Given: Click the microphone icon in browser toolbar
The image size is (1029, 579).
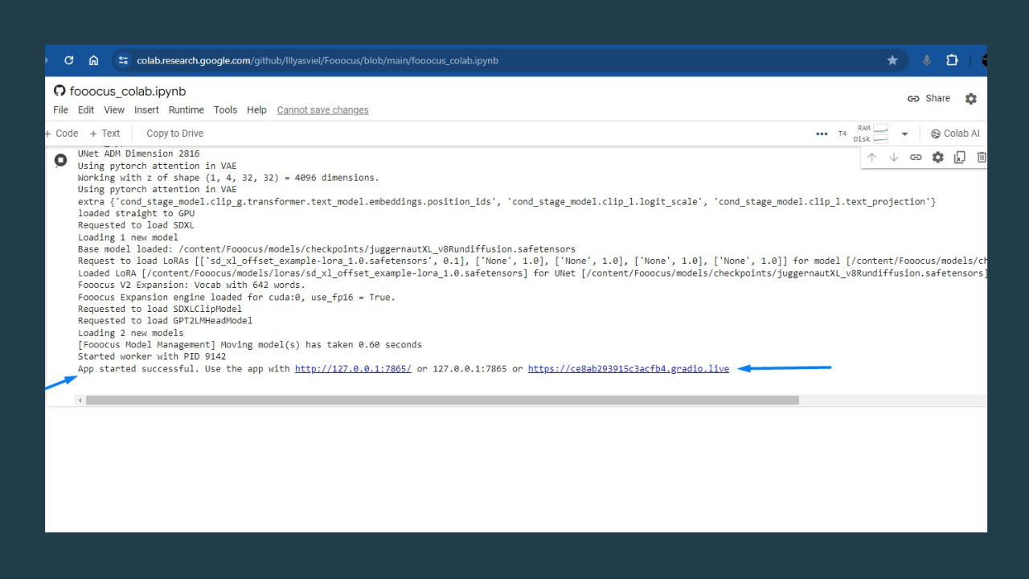Looking at the screenshot, I should point(927,60).
